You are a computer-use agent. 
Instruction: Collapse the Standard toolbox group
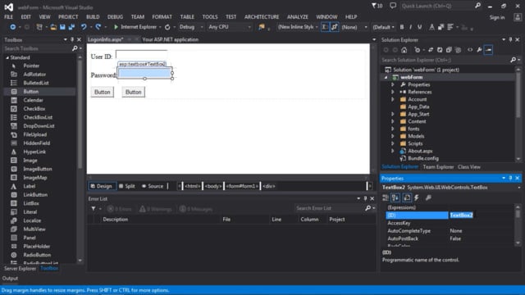click(x=7, y=57)
